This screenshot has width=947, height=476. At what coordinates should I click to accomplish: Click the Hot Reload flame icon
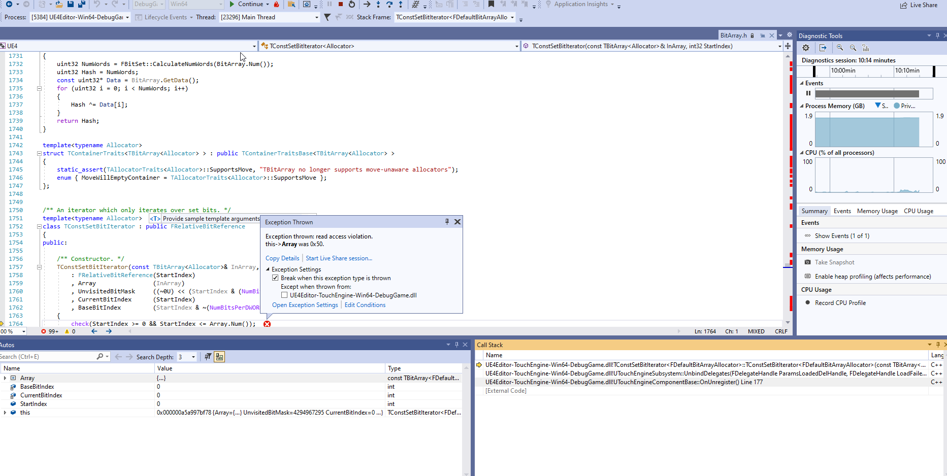pos(276,4)
